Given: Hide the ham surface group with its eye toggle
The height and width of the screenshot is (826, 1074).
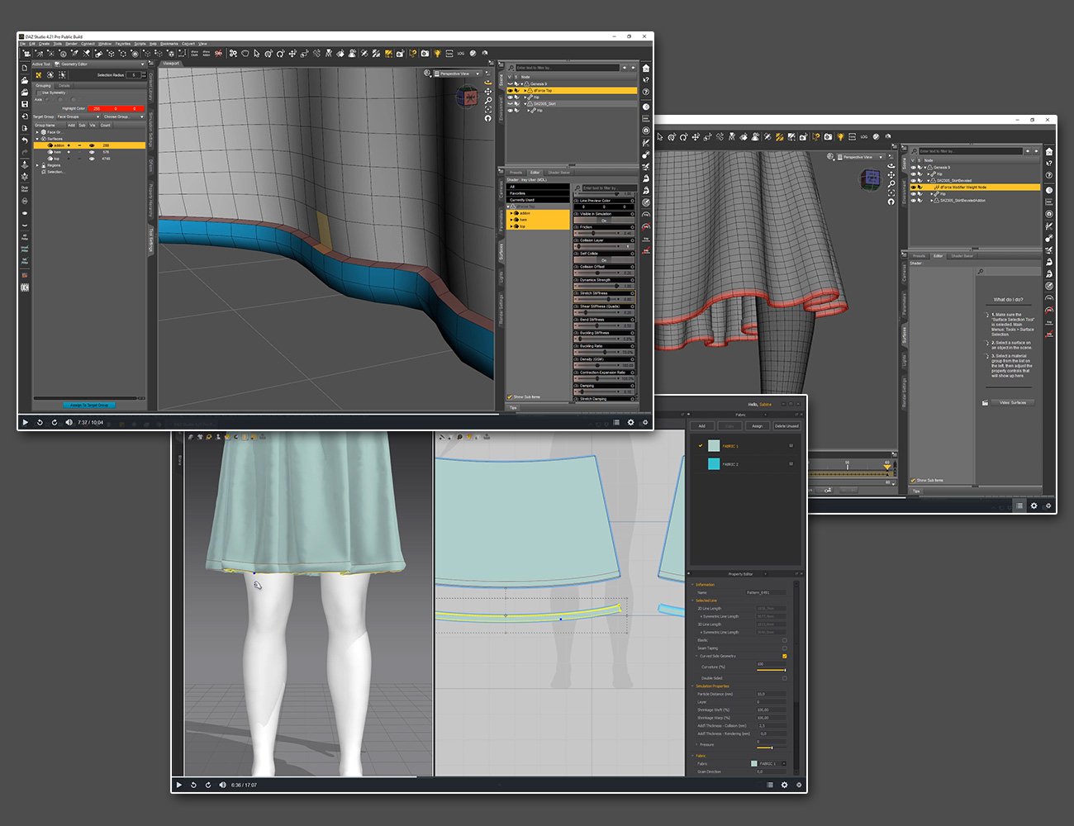Looking at the screenshot, I should [x=91, y=152].
